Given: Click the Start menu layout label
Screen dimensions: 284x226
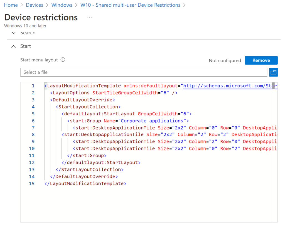Looking at the screenshot, I should click(x=39, y=60).
